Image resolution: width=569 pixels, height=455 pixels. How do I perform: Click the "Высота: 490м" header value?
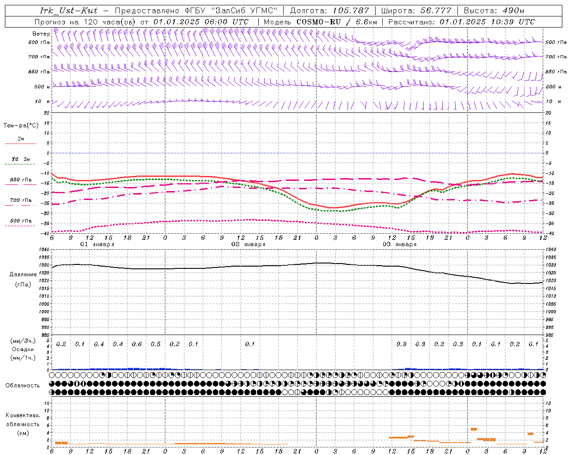click(x=494, y=11)
